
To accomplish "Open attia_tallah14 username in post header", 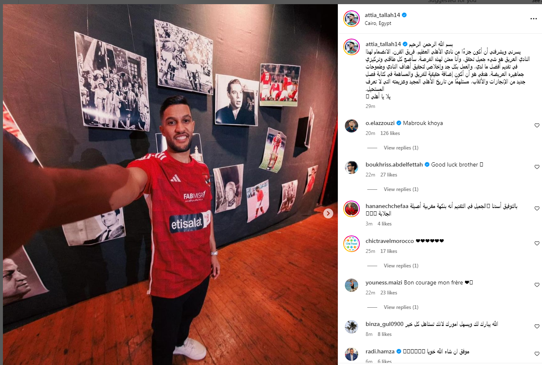I will 382,15.
